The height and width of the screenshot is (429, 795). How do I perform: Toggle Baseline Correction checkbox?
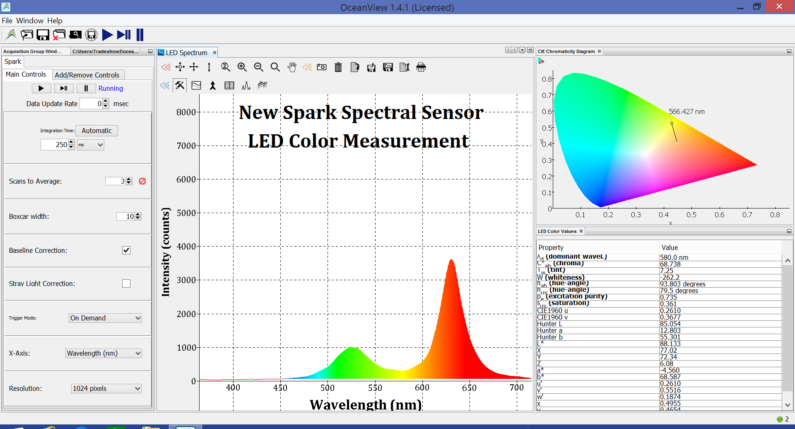click(126, 250)
